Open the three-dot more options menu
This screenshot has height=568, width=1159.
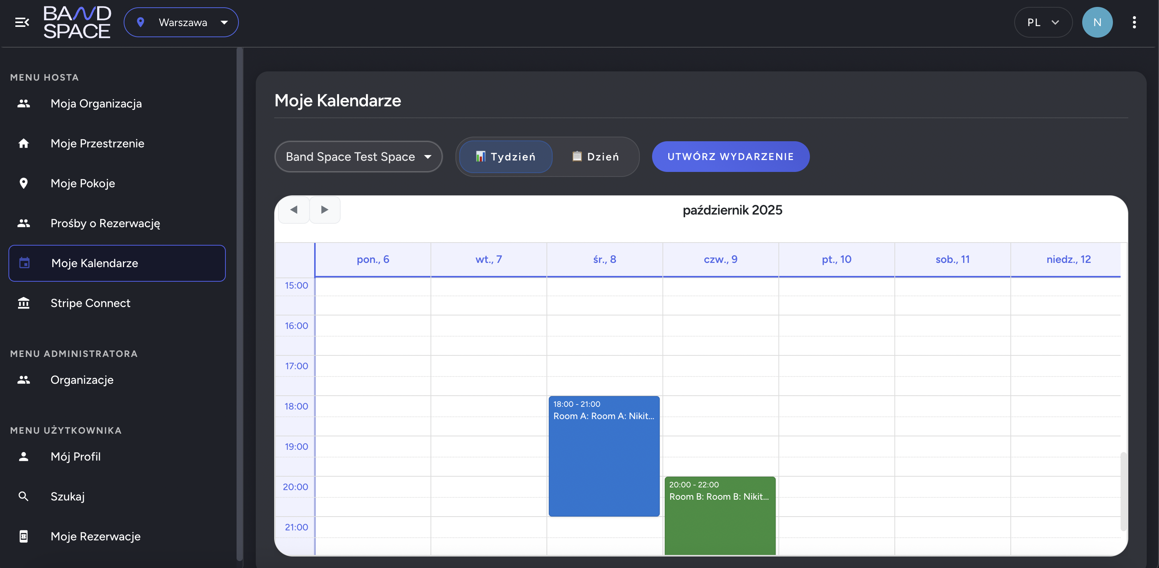(x=1134, y=22)
